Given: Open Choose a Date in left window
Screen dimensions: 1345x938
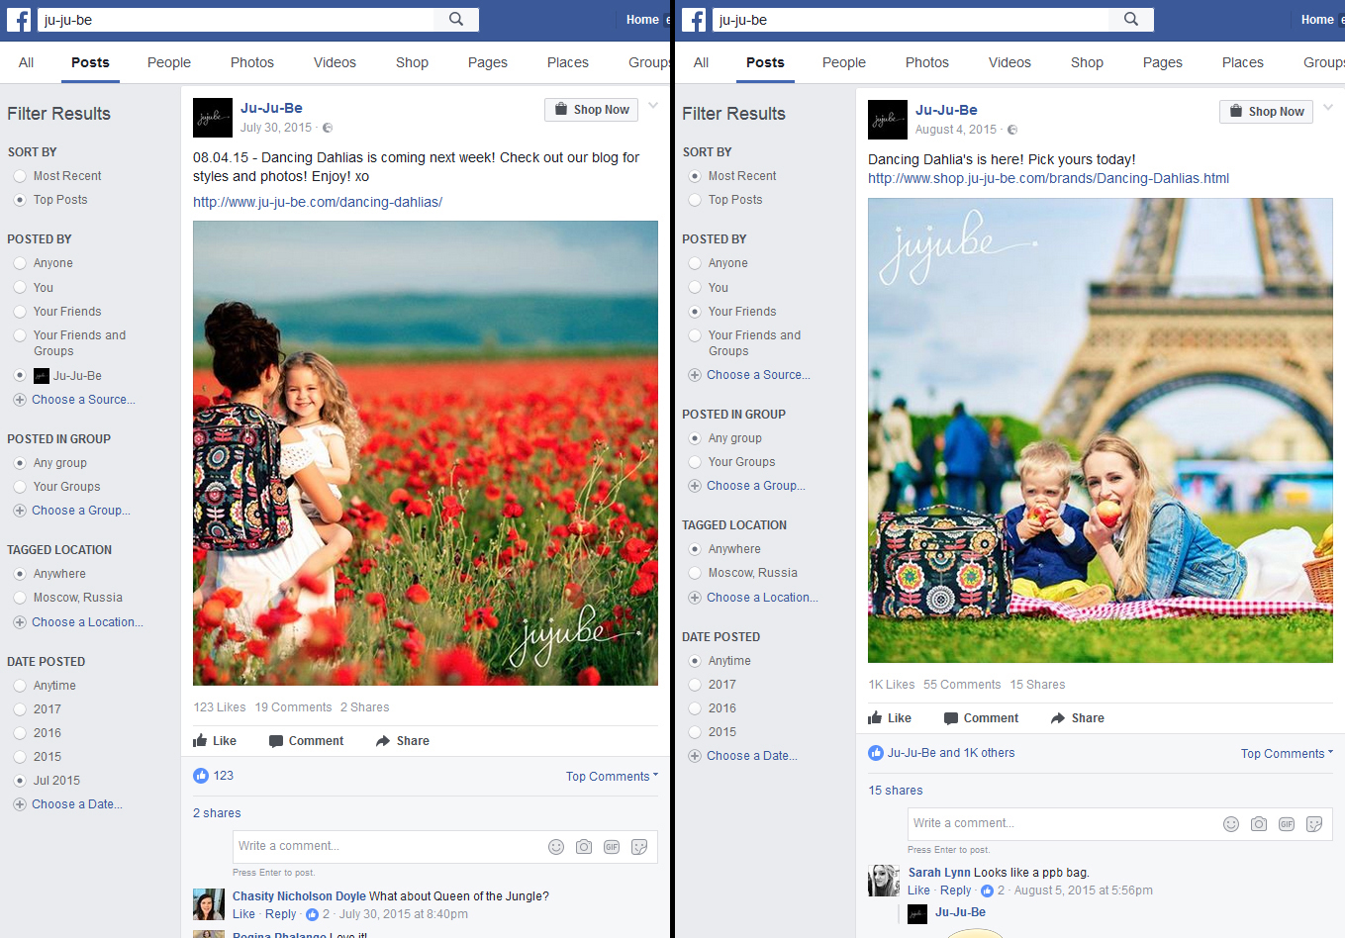Looking at the screenshot, I should tap(76, 804).
